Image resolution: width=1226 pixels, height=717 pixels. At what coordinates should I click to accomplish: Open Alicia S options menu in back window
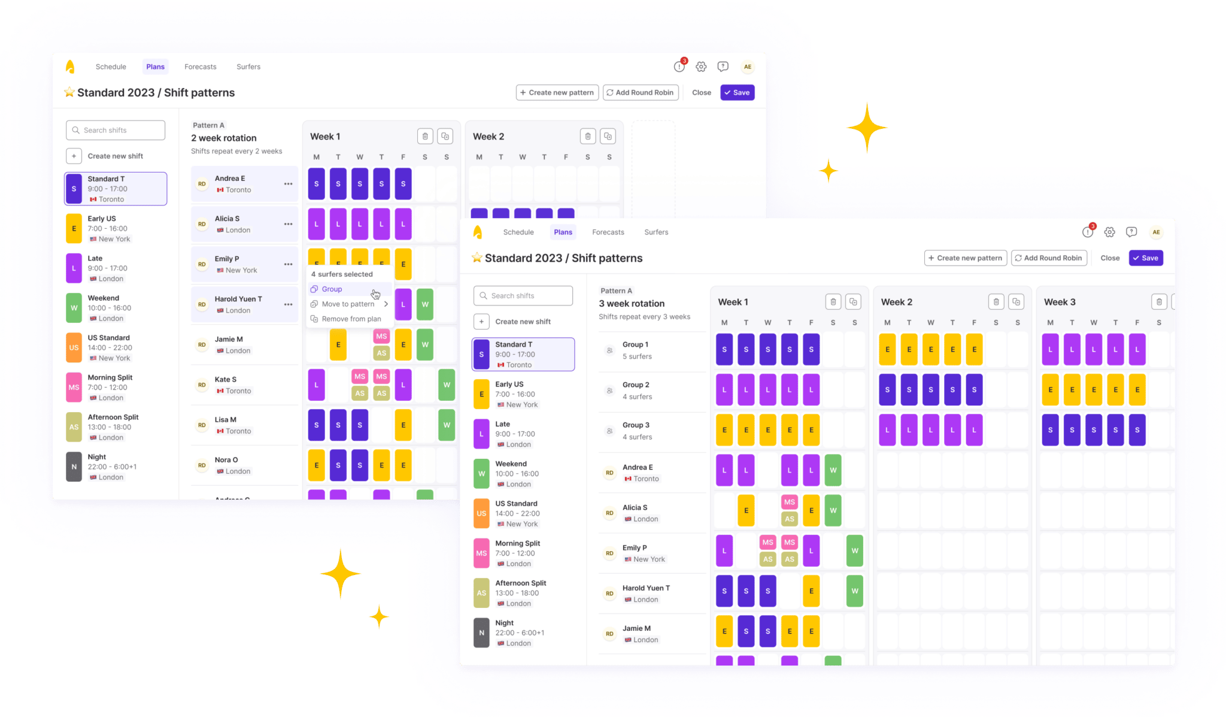point(288,224)
